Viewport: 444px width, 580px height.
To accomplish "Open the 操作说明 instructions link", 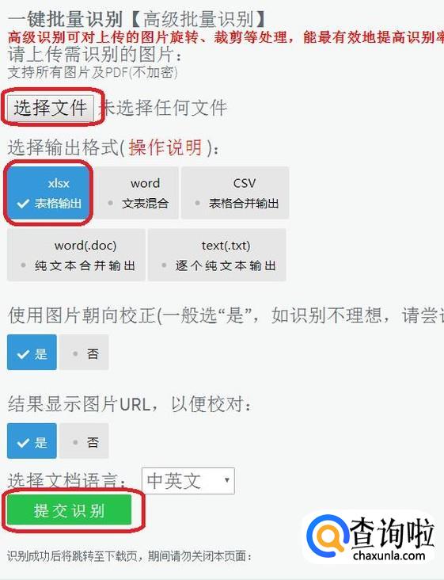I will click(165, 148).
